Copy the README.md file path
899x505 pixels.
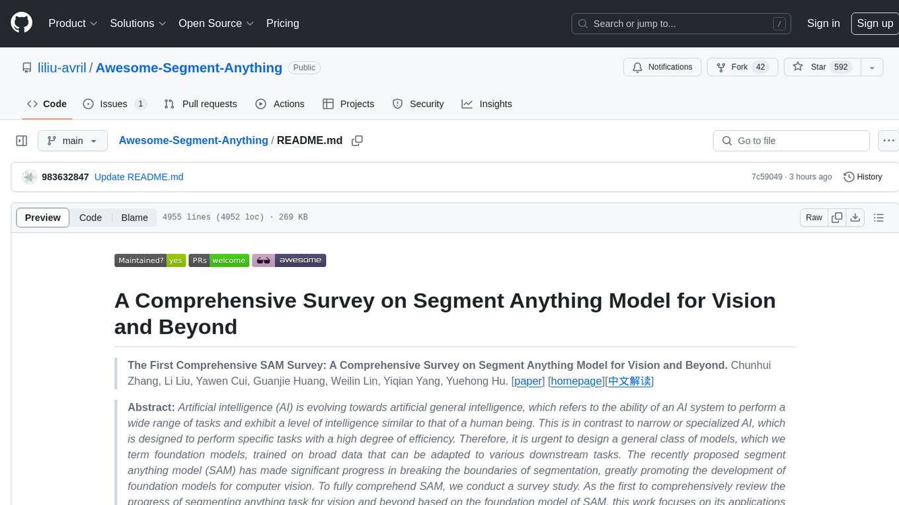358,141
